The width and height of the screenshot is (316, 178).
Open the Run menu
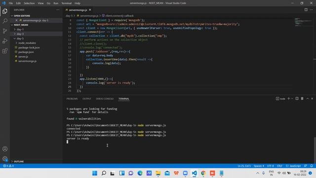(x=56, y=3)
